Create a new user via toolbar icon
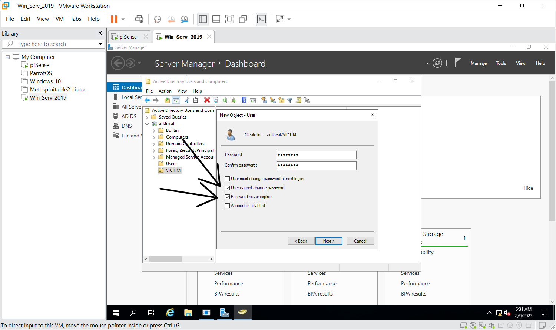Viewport: 556px width, 330px height. click(264, 100)
